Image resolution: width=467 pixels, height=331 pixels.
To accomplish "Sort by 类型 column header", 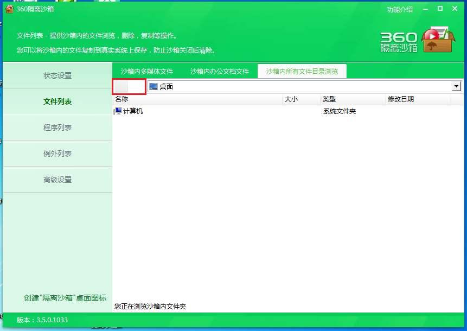I will point(353,99).
